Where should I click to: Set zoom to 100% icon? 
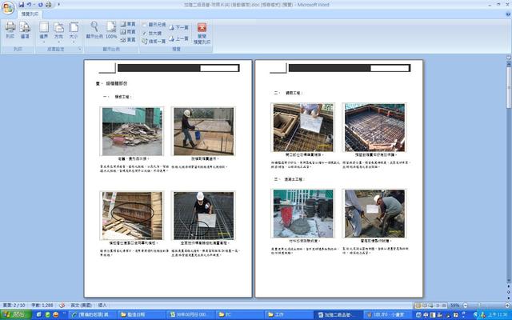(111, 30)
